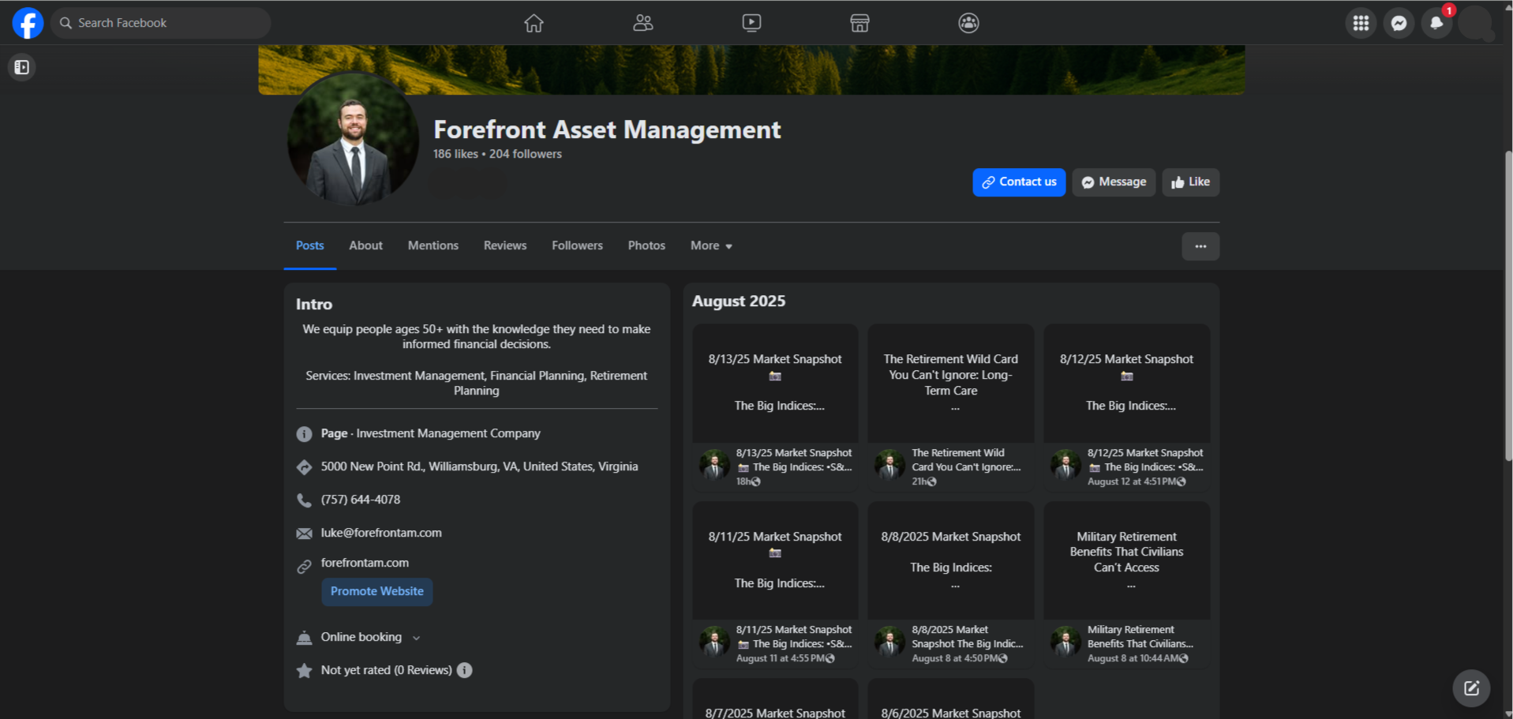Open the Notifications bell icon

(x=1436, y=23)
